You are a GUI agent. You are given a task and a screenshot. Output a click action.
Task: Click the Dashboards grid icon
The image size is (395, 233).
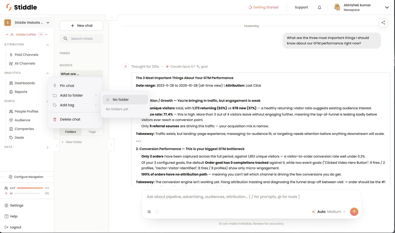click(x=11, y=83)
